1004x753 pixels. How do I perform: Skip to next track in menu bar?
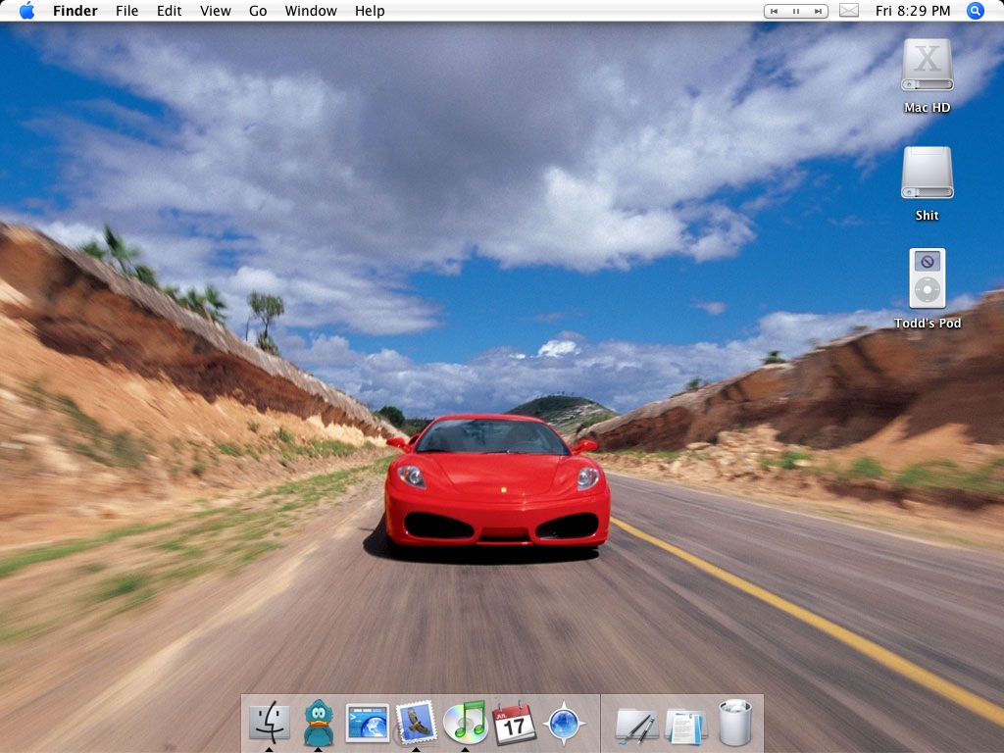pos(817,11)
